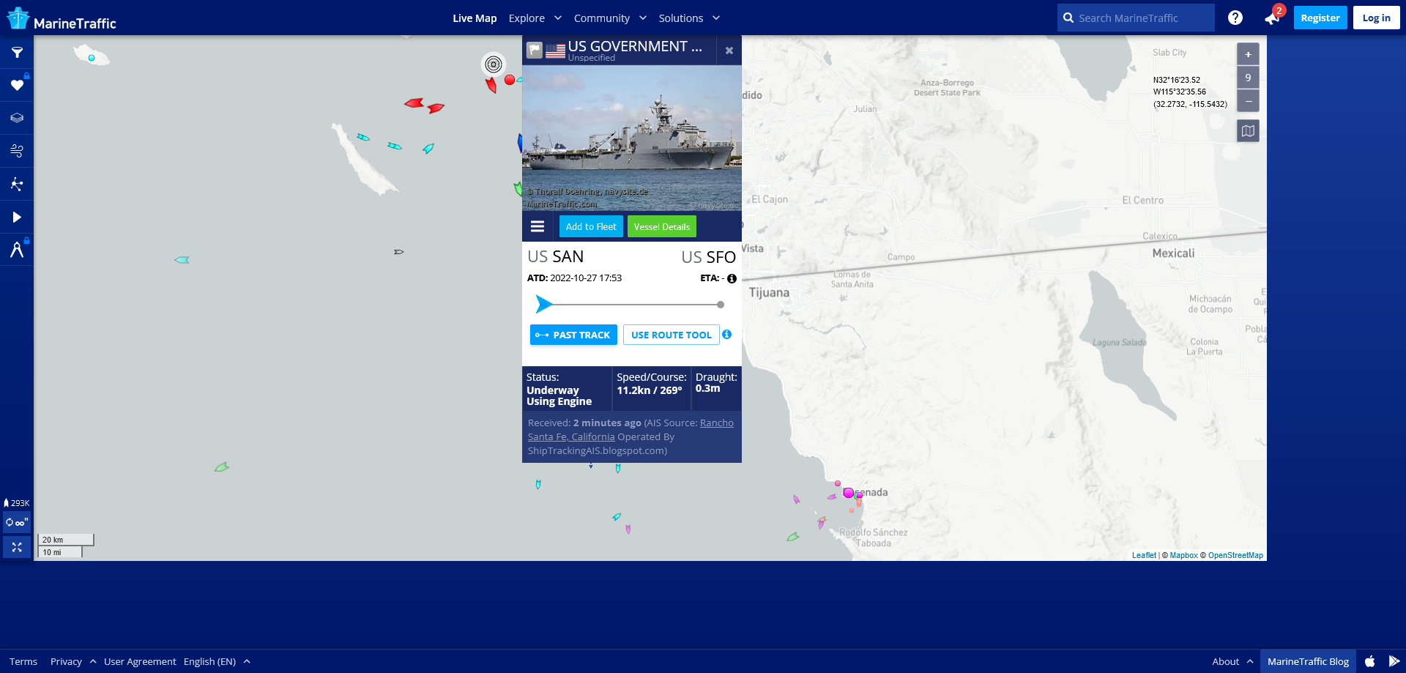
Task: Zoom out on the map
Action: pyautogui.click(x=1248, y=100)
